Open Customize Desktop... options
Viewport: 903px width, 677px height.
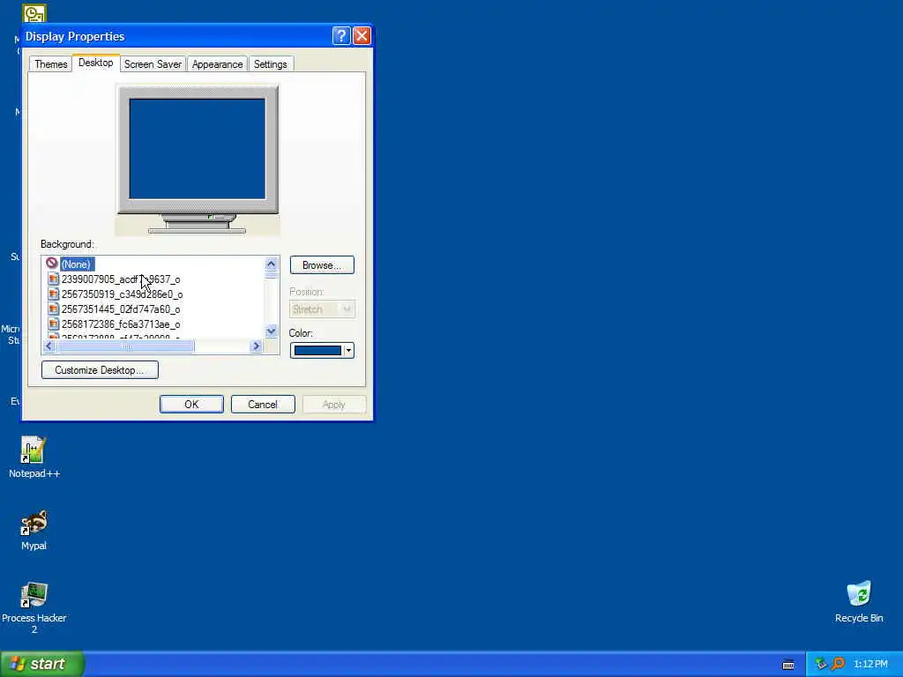(100, 369)
